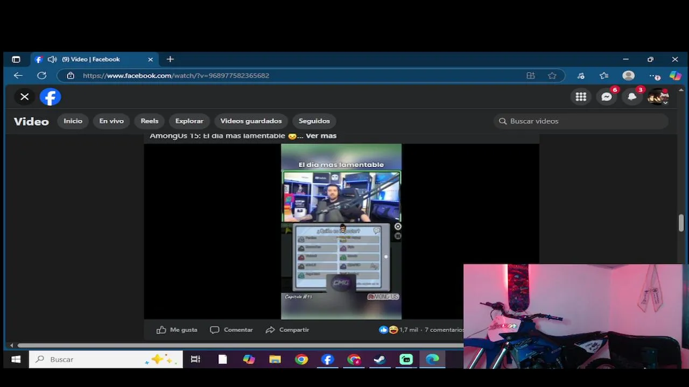The width and height of the screenshot is (689, 387).
Task: Close the Video | Facebook tab
Action: point(151,59)
